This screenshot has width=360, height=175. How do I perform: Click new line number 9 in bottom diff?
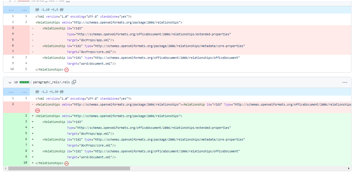pos(26,157)
